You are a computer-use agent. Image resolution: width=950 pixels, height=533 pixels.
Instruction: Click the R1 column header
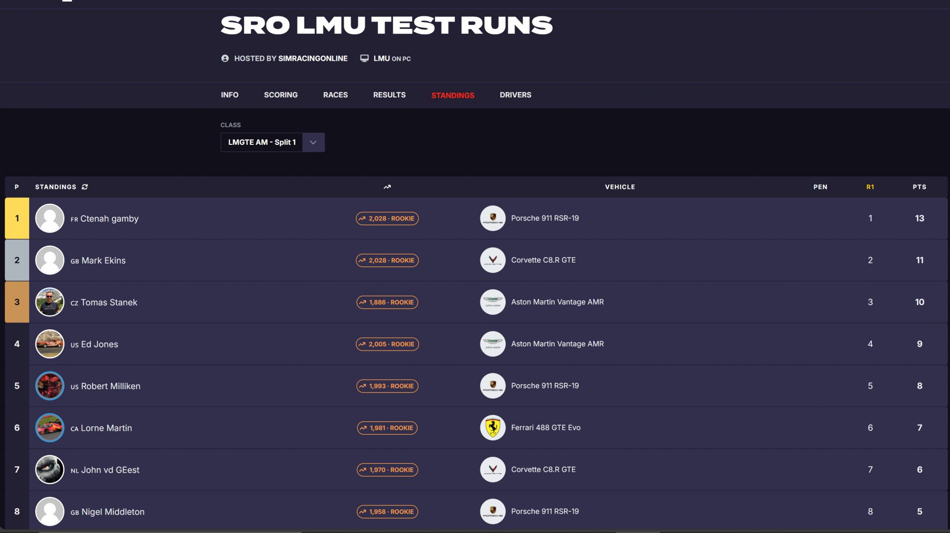pyautogui.click(x=870, y=187)
